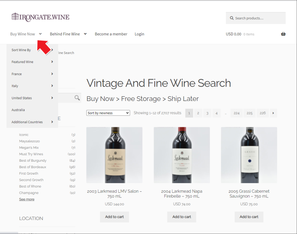Click the USD 144.00 price
Image resolution: width=297 pixels, height=234 pixels.
click(114, 204)
